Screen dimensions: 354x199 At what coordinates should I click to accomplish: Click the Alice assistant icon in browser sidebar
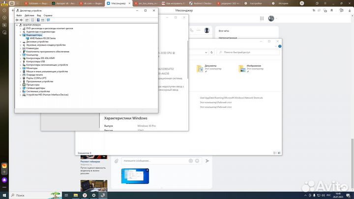click(4, 180)
